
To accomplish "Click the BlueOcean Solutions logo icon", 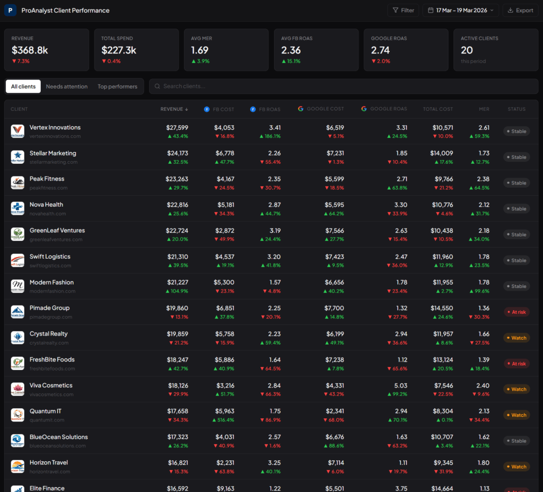I will (x=17, y=441).
